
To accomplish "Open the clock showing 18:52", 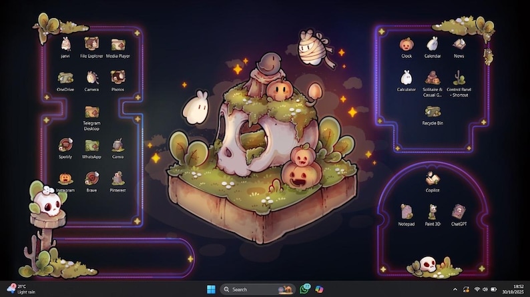I will (513, 289).
